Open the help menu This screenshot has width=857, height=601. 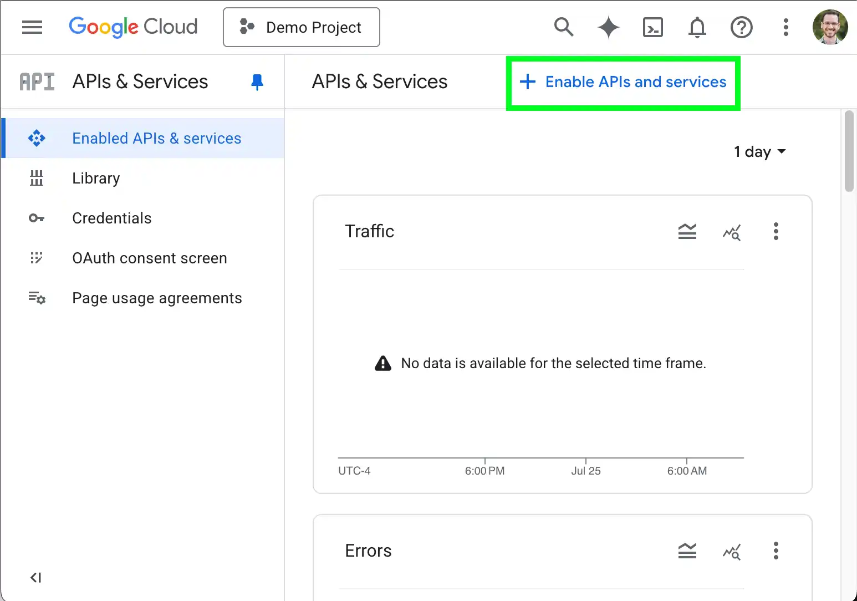point(742,27)
